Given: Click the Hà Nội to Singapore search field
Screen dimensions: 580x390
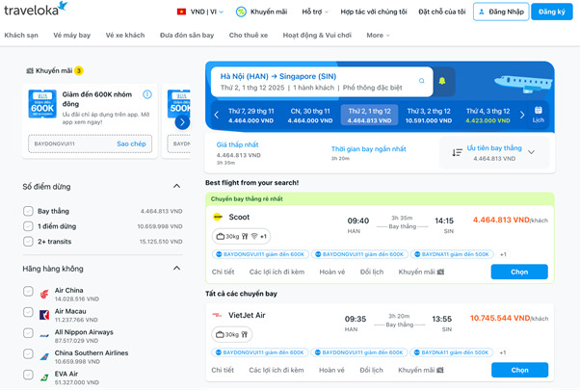Looking at the screenshot, I should [x=322, y=82].
